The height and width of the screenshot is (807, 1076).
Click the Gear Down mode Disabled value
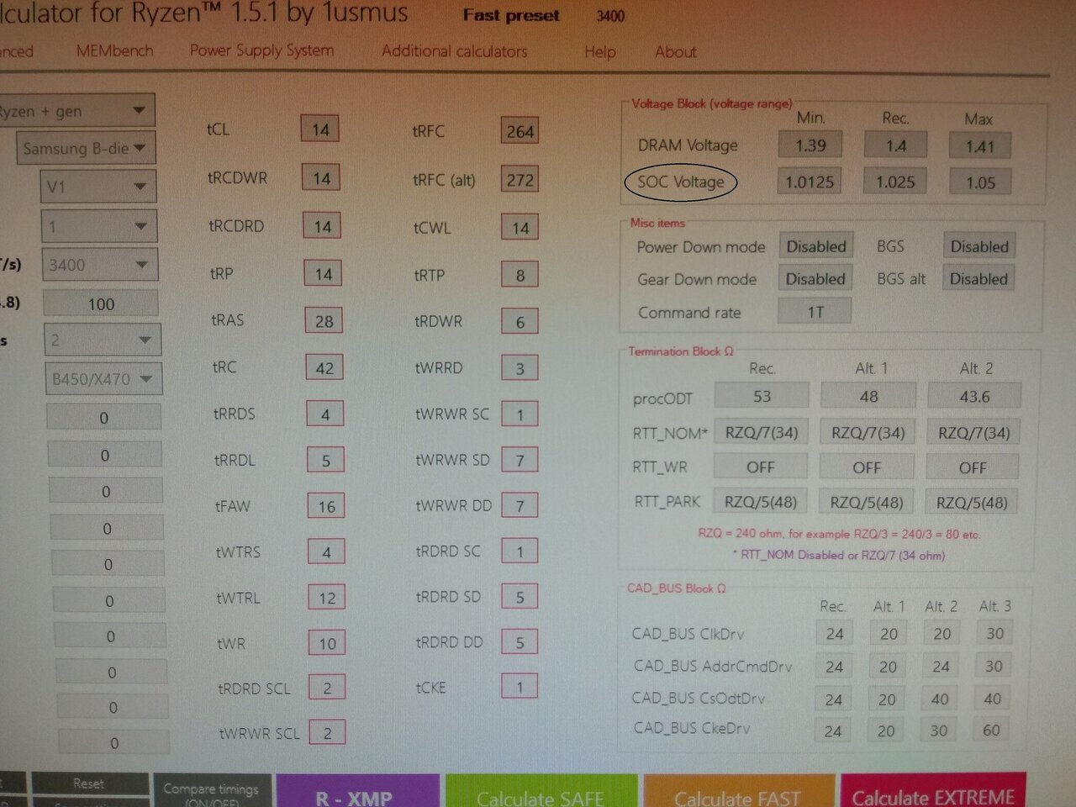815,278
